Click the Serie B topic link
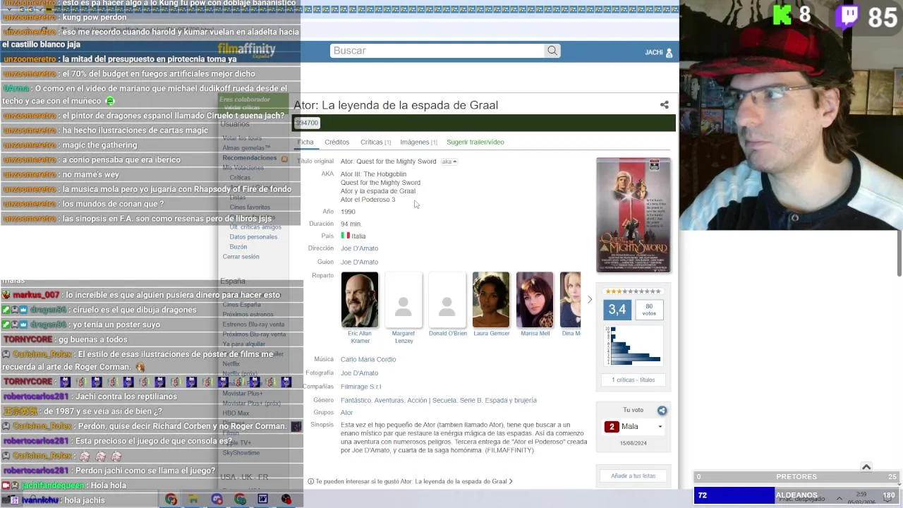903x508 pixels. click(472, 401)
